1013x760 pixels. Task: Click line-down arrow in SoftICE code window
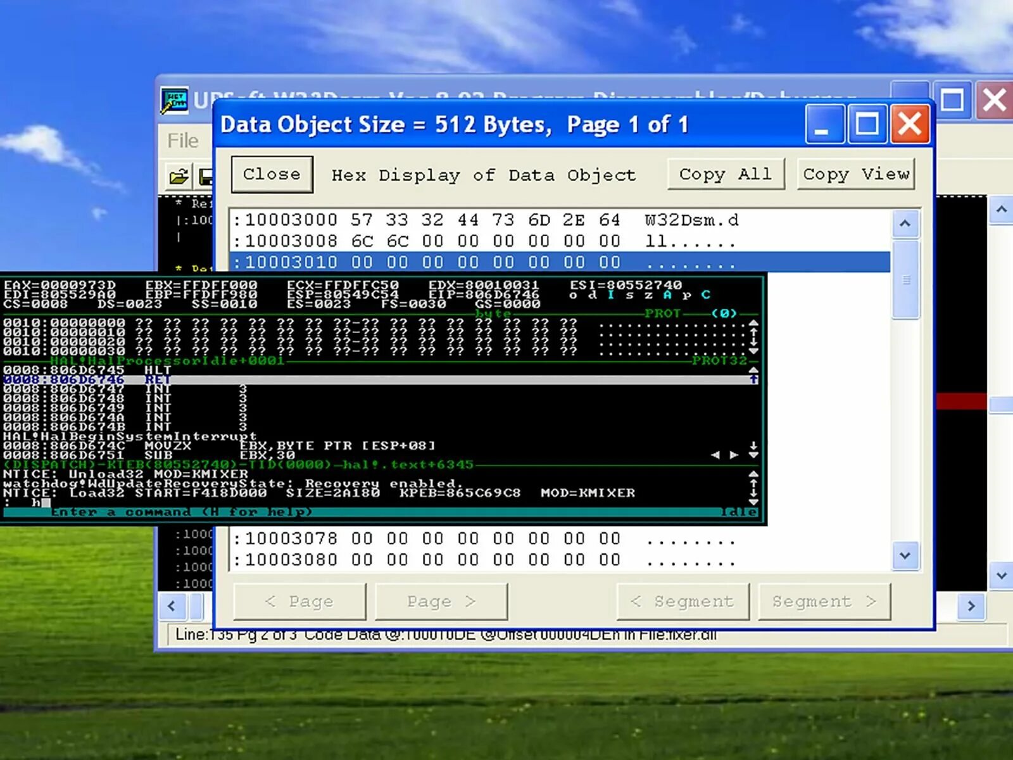(753, 446)
